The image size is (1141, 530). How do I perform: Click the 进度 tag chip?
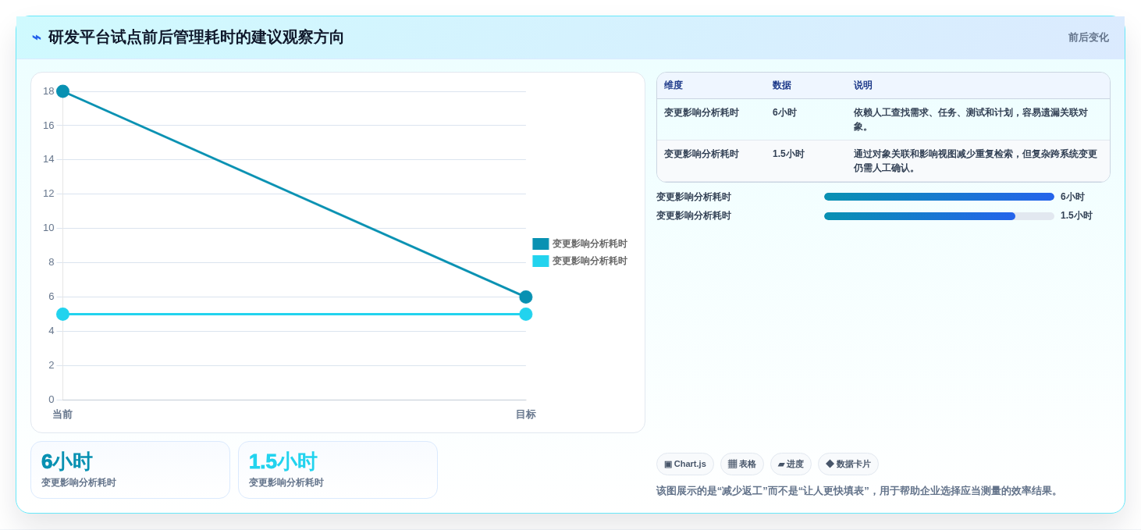[x=791, y=464]
